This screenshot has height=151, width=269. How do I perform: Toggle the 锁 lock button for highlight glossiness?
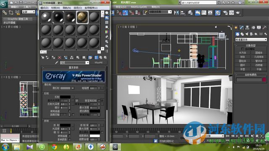(76, 101)
